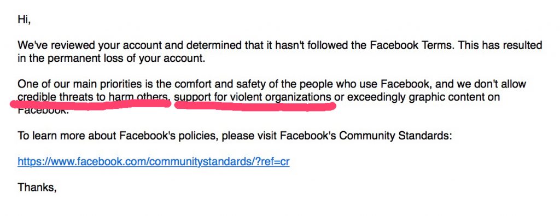Click the greeting word "Hi,"
Image resolution: width=560 pixels, height=216 pixels.
click(24, 20)
